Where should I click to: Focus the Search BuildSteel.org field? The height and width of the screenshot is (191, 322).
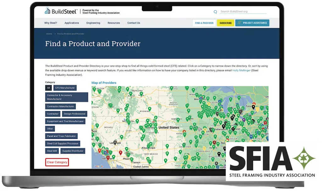243,12
